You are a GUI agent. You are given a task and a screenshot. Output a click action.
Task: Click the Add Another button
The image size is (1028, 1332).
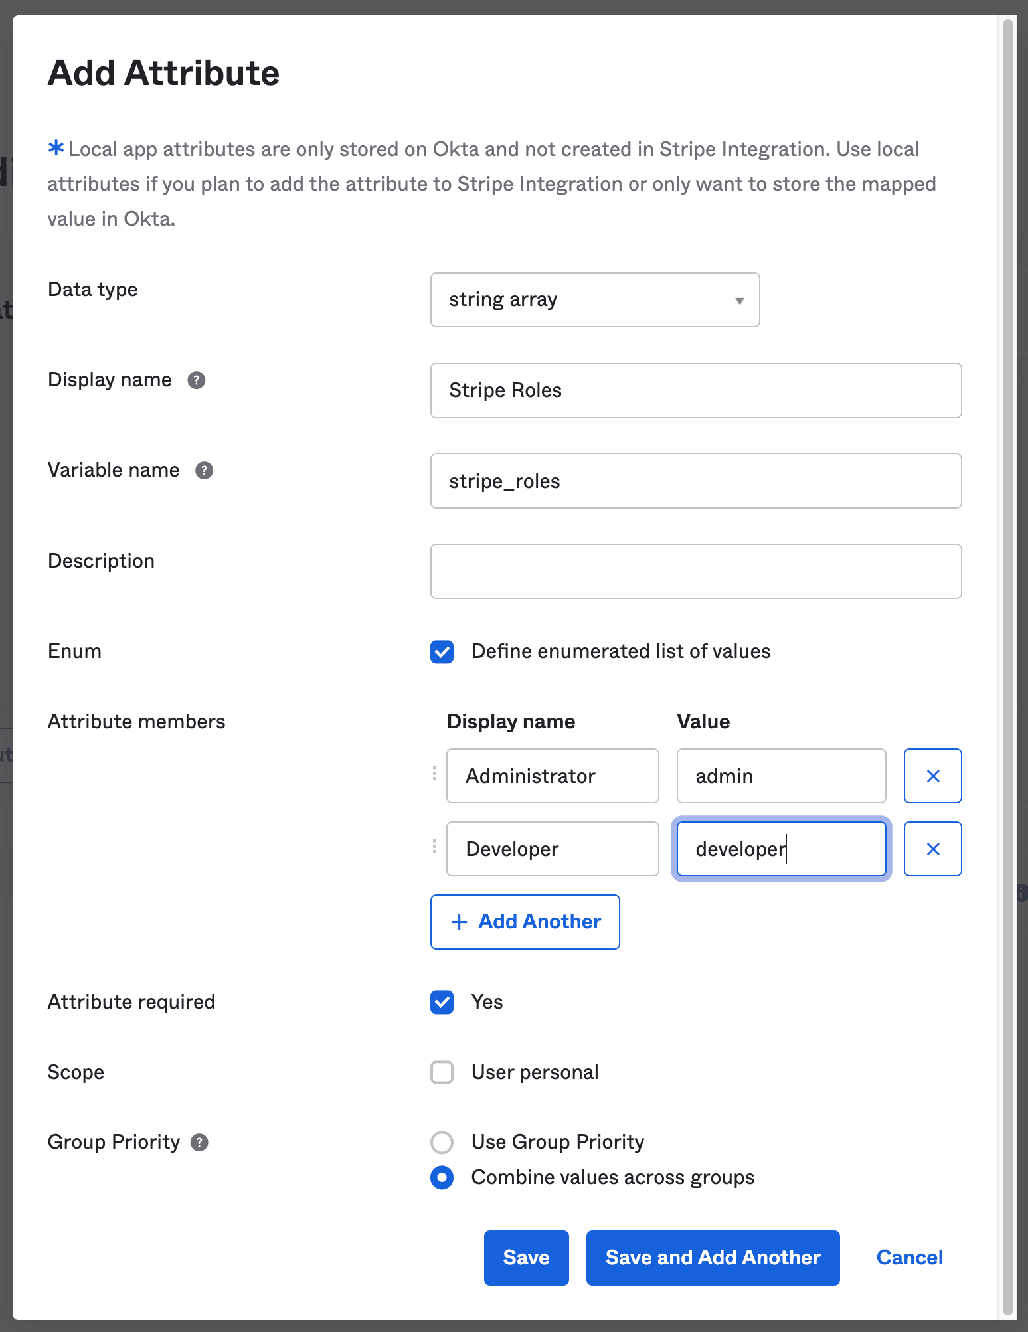point(525,922)
